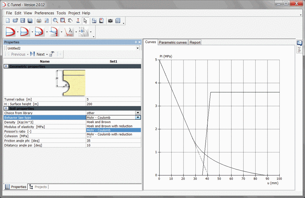This screenshot has width=305, height=198.
Task: Collapse the Geometric properties section
Action: pos(6,66)
